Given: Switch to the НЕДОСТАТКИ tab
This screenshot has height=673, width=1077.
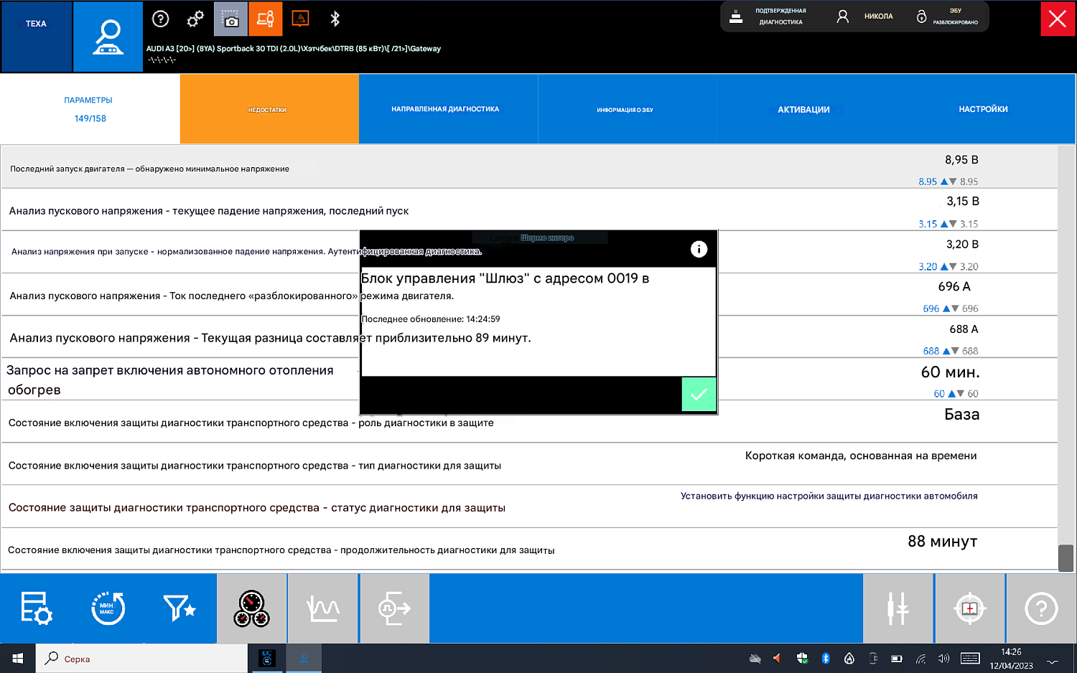Looking at the screenshot, I should tap(269, 110).
